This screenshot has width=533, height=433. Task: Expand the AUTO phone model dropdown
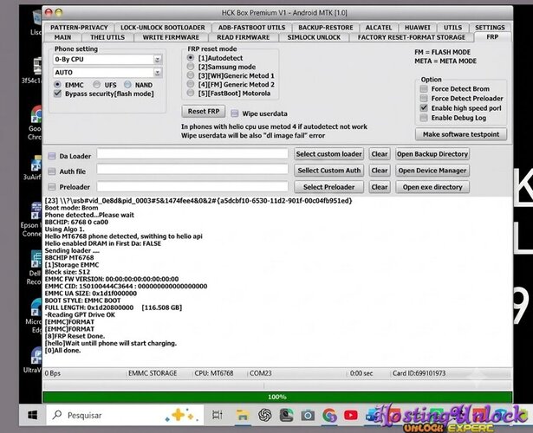click(158, 73)
